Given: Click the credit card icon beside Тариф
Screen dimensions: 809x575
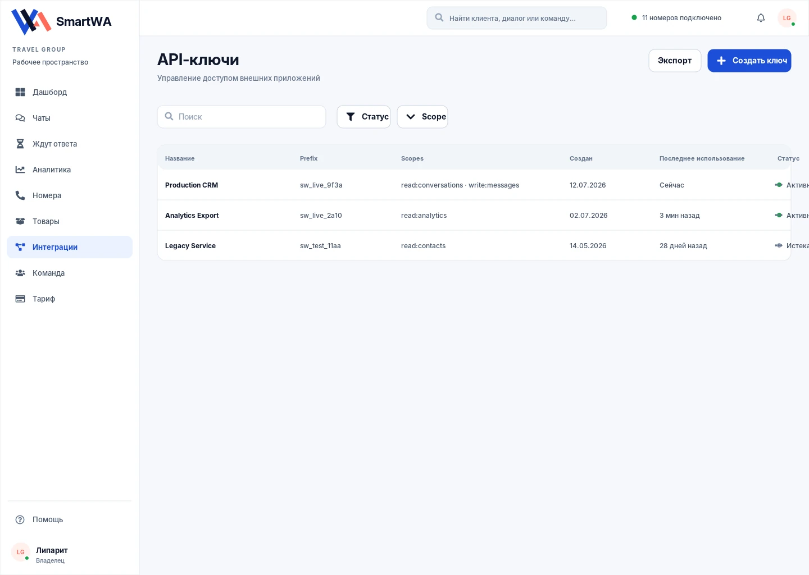Looking at the screenshot, I should coord(20,299).
